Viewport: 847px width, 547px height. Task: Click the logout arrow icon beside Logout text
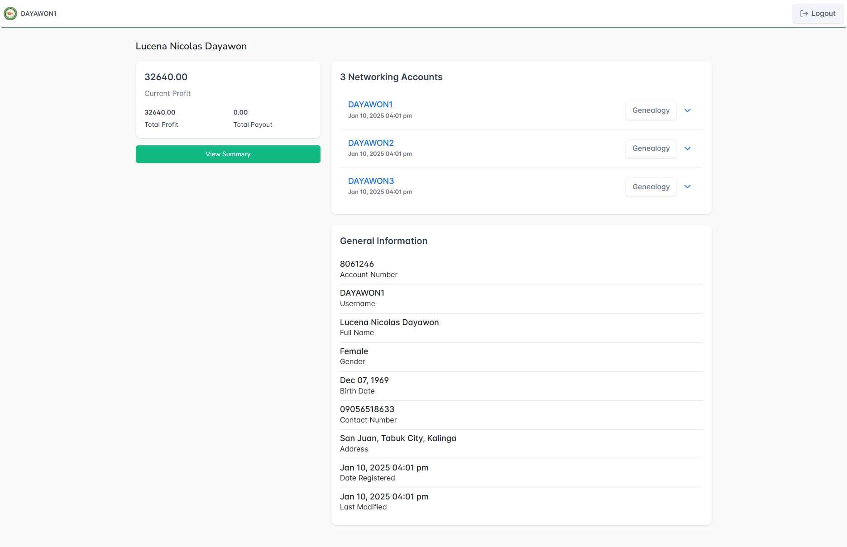804,14
